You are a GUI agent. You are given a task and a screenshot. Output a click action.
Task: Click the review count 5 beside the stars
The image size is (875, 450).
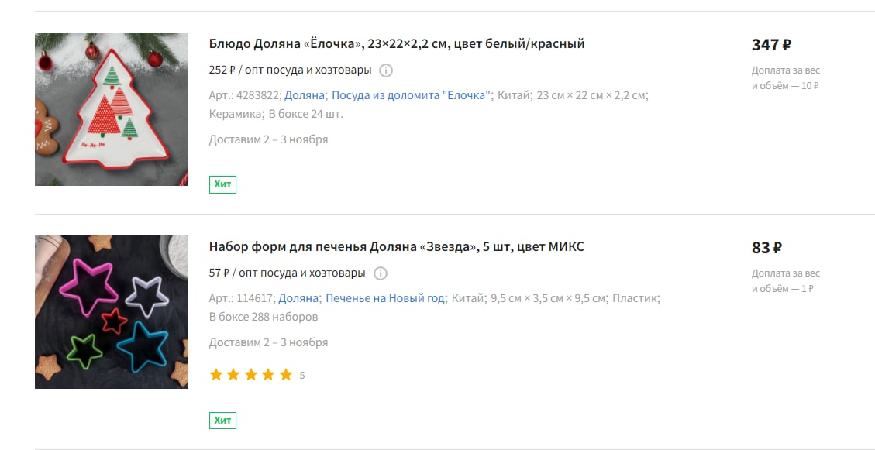click(302, 376)
